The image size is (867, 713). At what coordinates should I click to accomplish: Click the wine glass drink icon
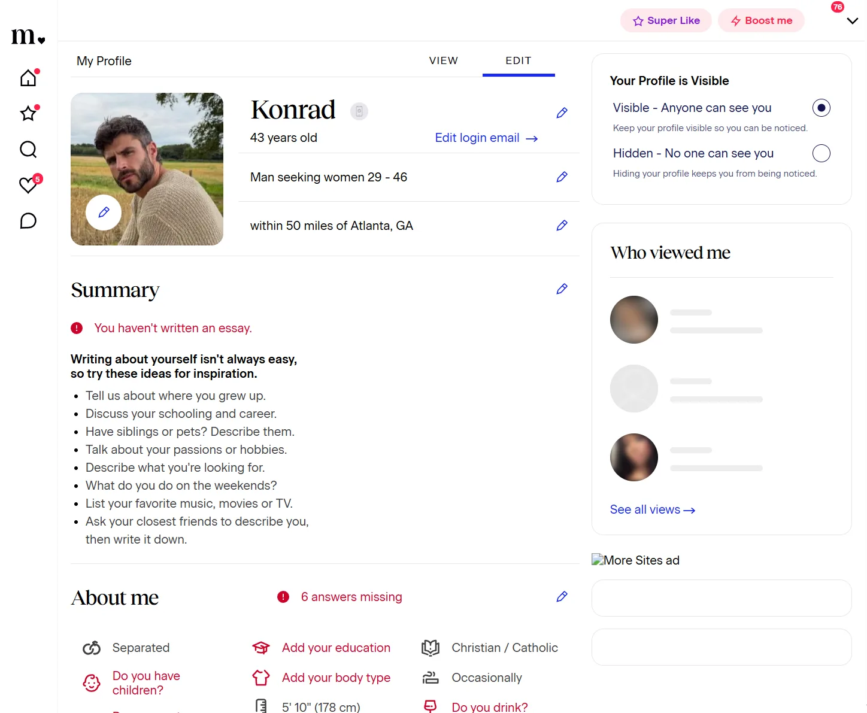[431, 706]
